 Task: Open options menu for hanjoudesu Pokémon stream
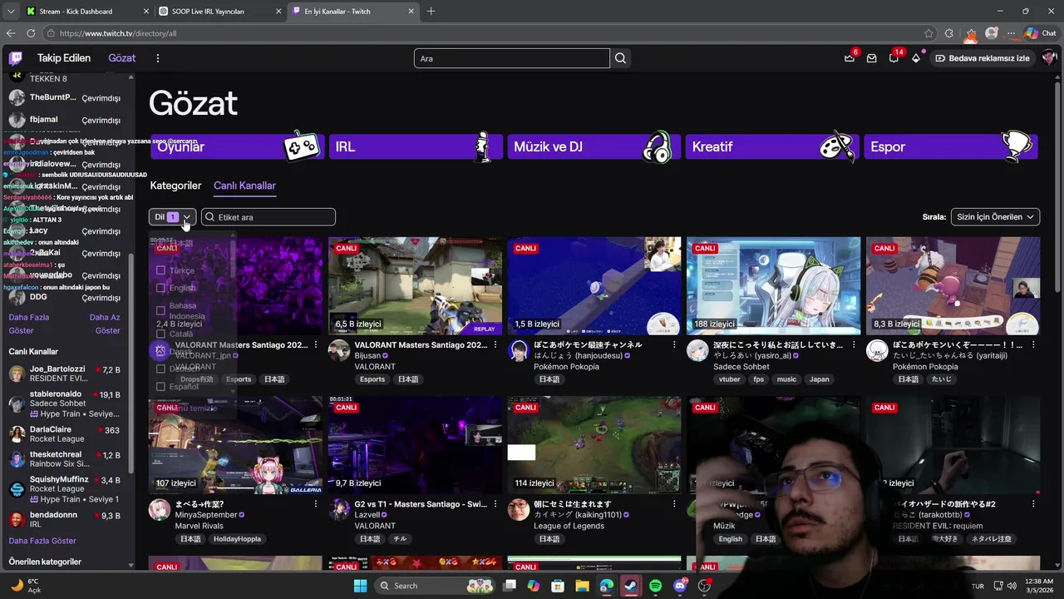[x=674, y=344]
